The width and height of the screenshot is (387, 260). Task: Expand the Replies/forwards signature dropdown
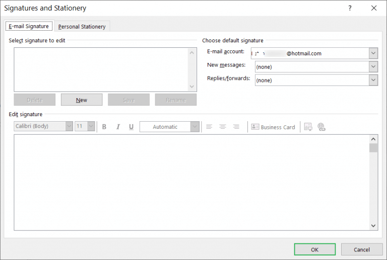click(x=373, y=80)
